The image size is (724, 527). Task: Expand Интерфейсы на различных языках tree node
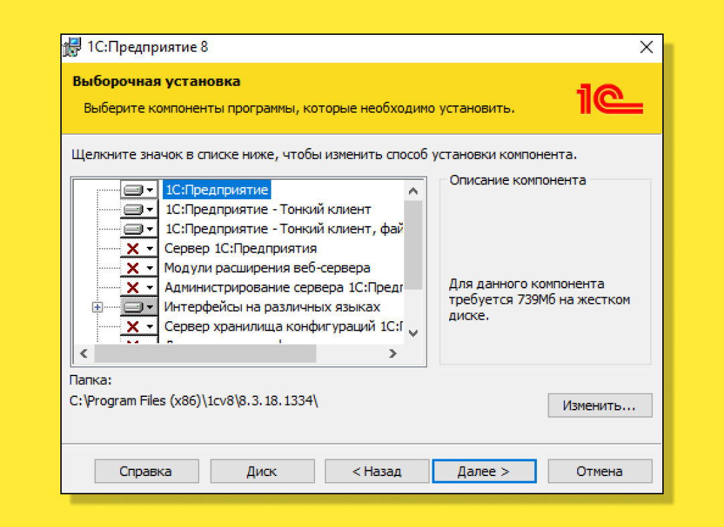tap(98, 307)
